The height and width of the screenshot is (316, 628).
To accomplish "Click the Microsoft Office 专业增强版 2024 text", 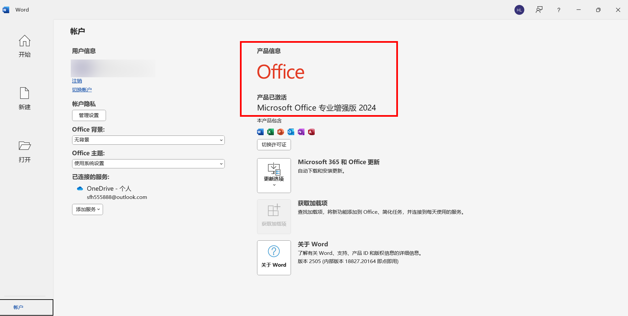I will [x=316, y=108].
